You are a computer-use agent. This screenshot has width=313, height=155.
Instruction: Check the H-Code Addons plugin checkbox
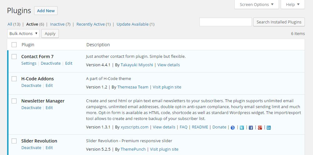pos(14,79)
